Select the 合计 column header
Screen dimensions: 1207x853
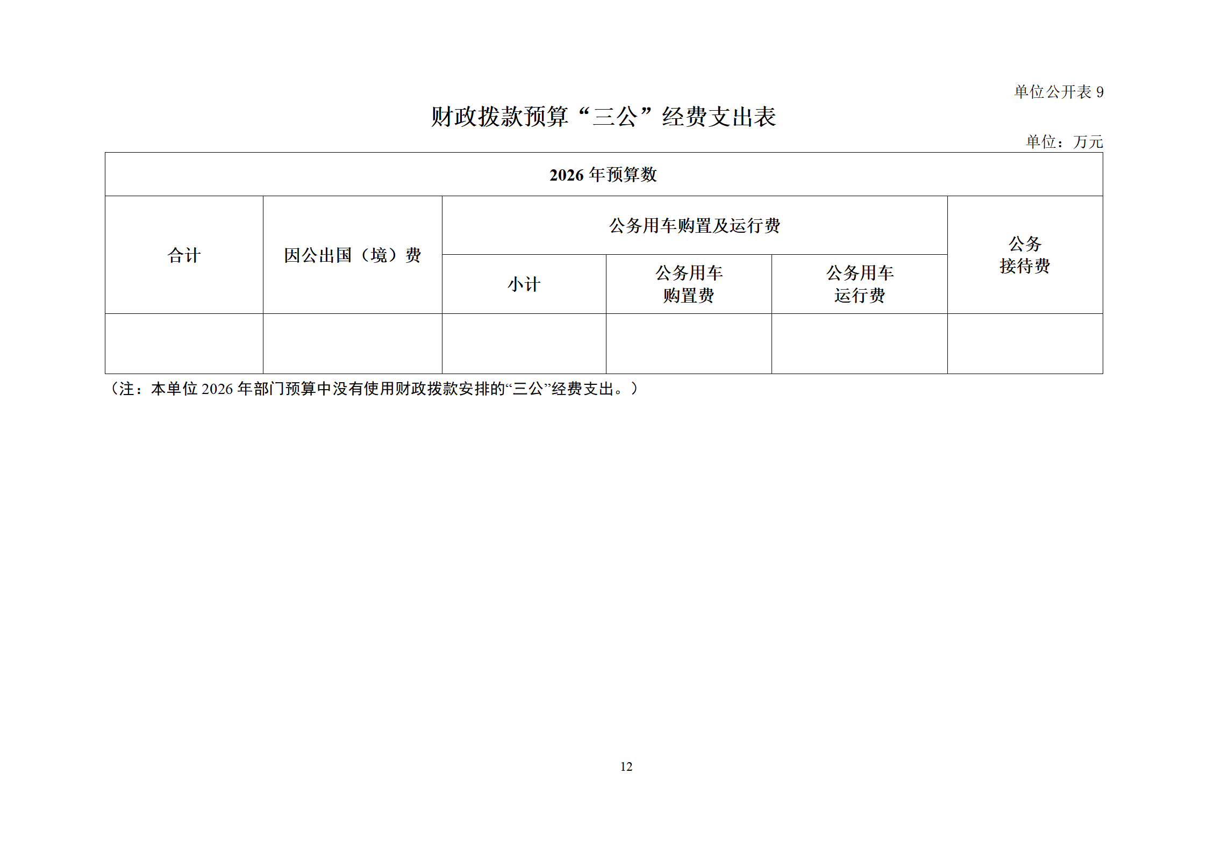[x=184, y=255]
